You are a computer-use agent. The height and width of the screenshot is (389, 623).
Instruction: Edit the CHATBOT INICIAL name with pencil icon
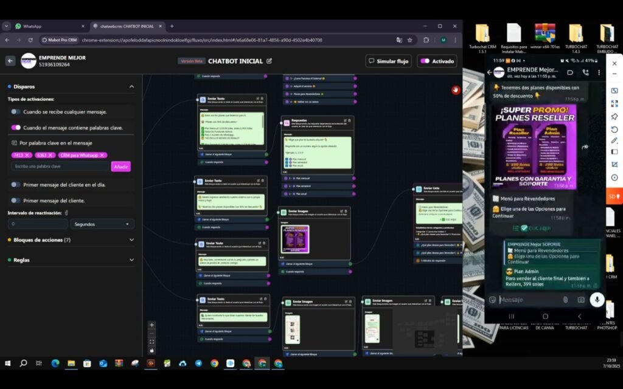click(x=270, y=61)
